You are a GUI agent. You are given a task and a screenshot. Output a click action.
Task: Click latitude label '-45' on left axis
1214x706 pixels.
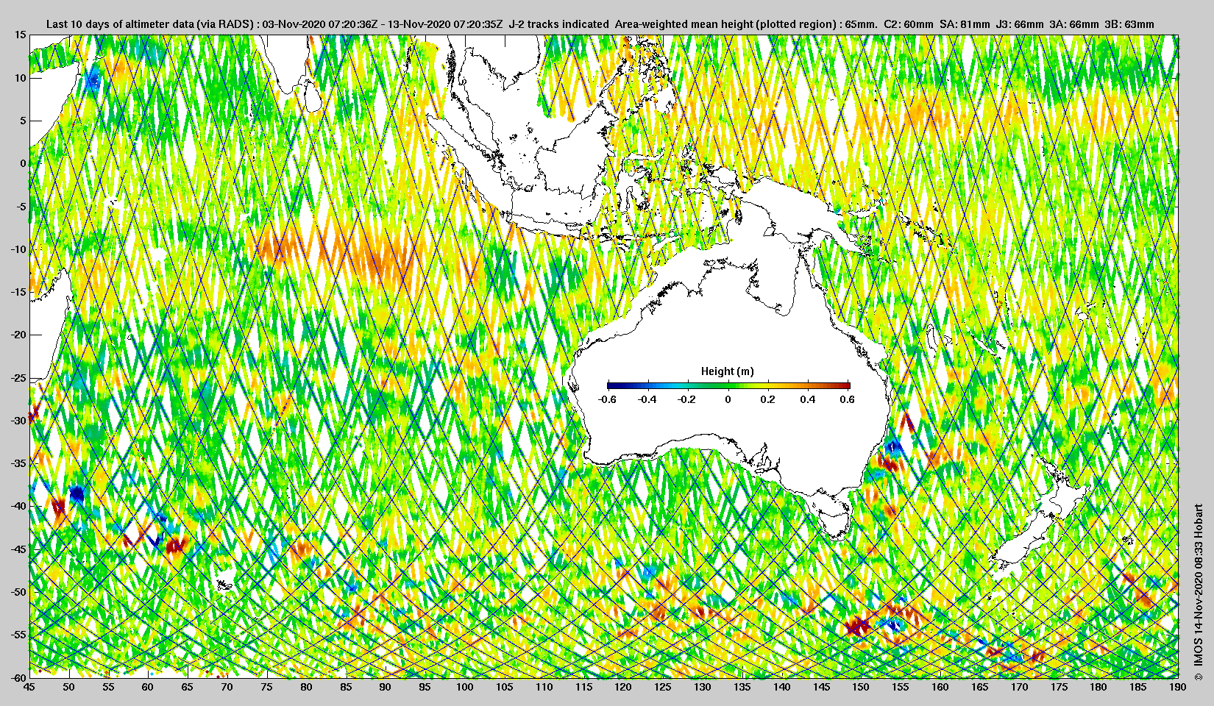(18, 549)
